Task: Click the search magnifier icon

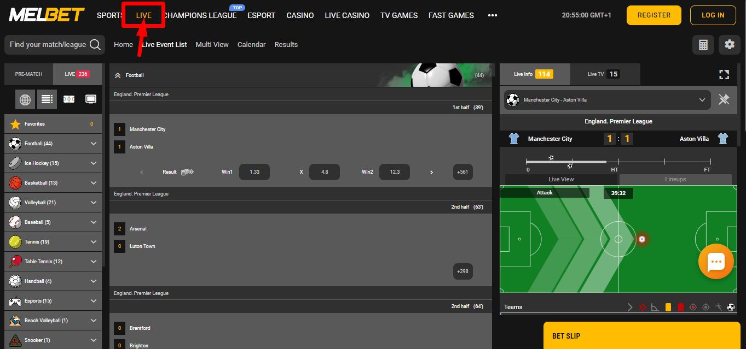Action: coord(95,45)
